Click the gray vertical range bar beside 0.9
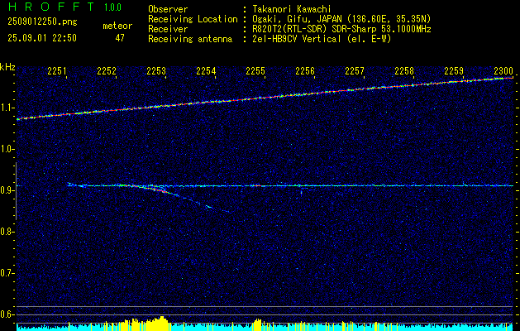This screenshot has height=331, width=520. 16,191
